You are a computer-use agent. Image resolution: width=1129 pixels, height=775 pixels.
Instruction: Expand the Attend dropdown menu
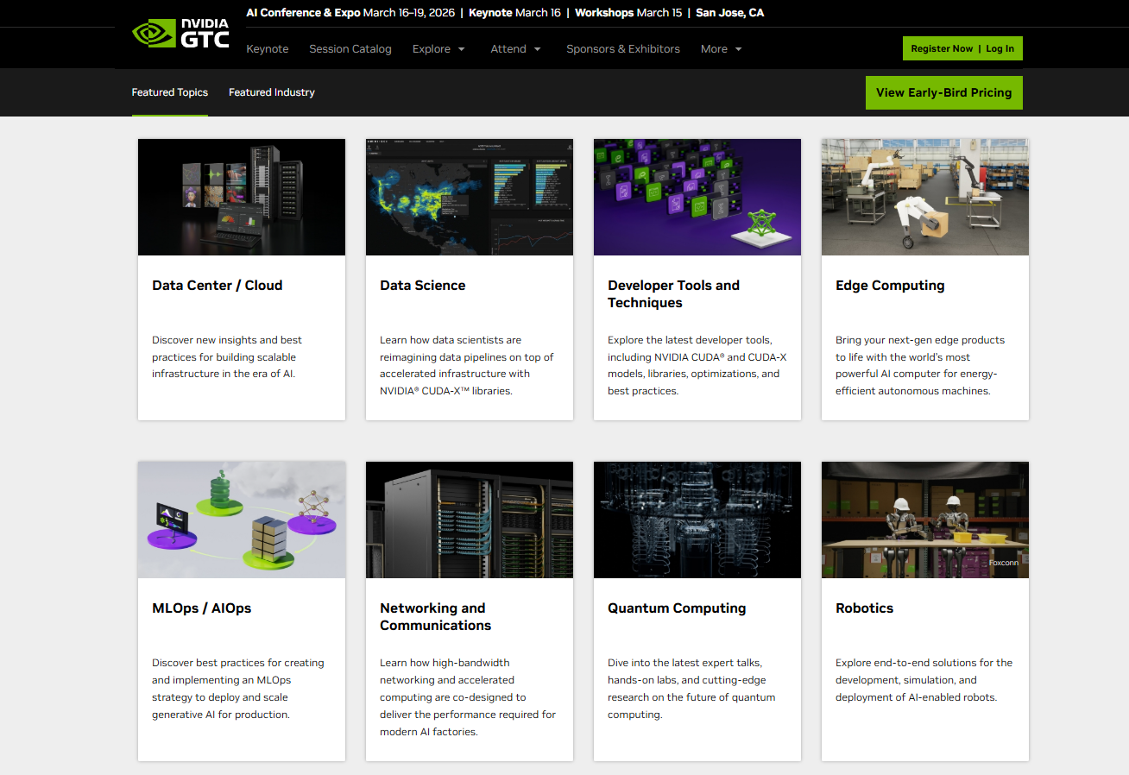coord(515,49)
